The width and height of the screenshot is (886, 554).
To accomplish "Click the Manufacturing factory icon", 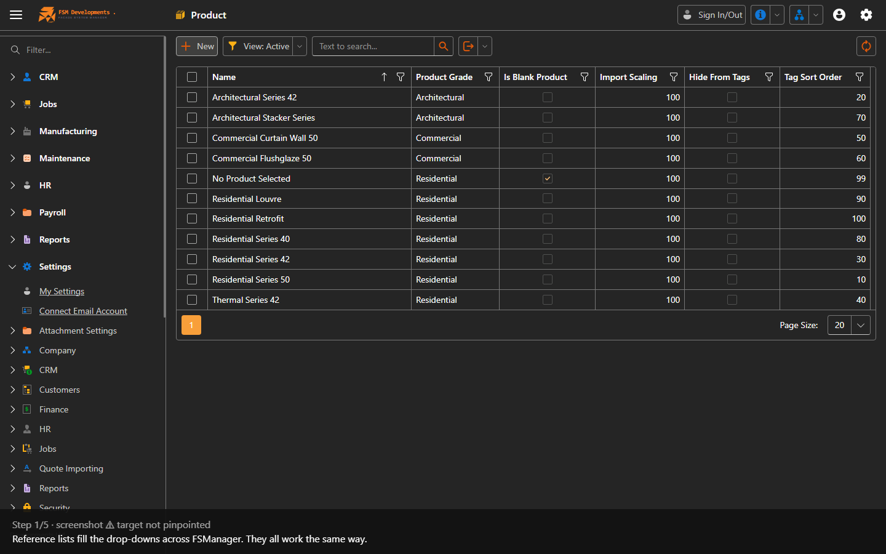I will pos(27,131).
